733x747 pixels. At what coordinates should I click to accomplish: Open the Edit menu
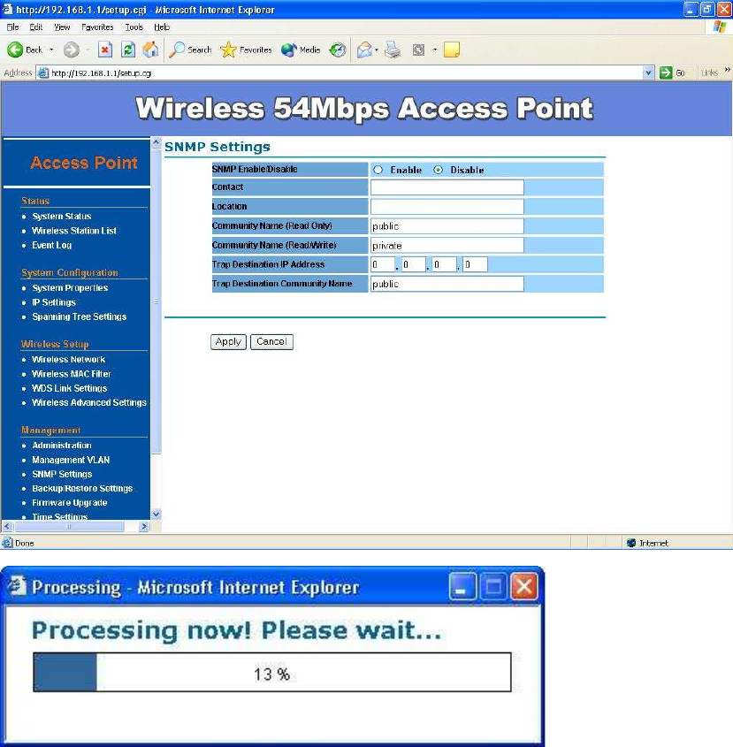pos(35,27)
